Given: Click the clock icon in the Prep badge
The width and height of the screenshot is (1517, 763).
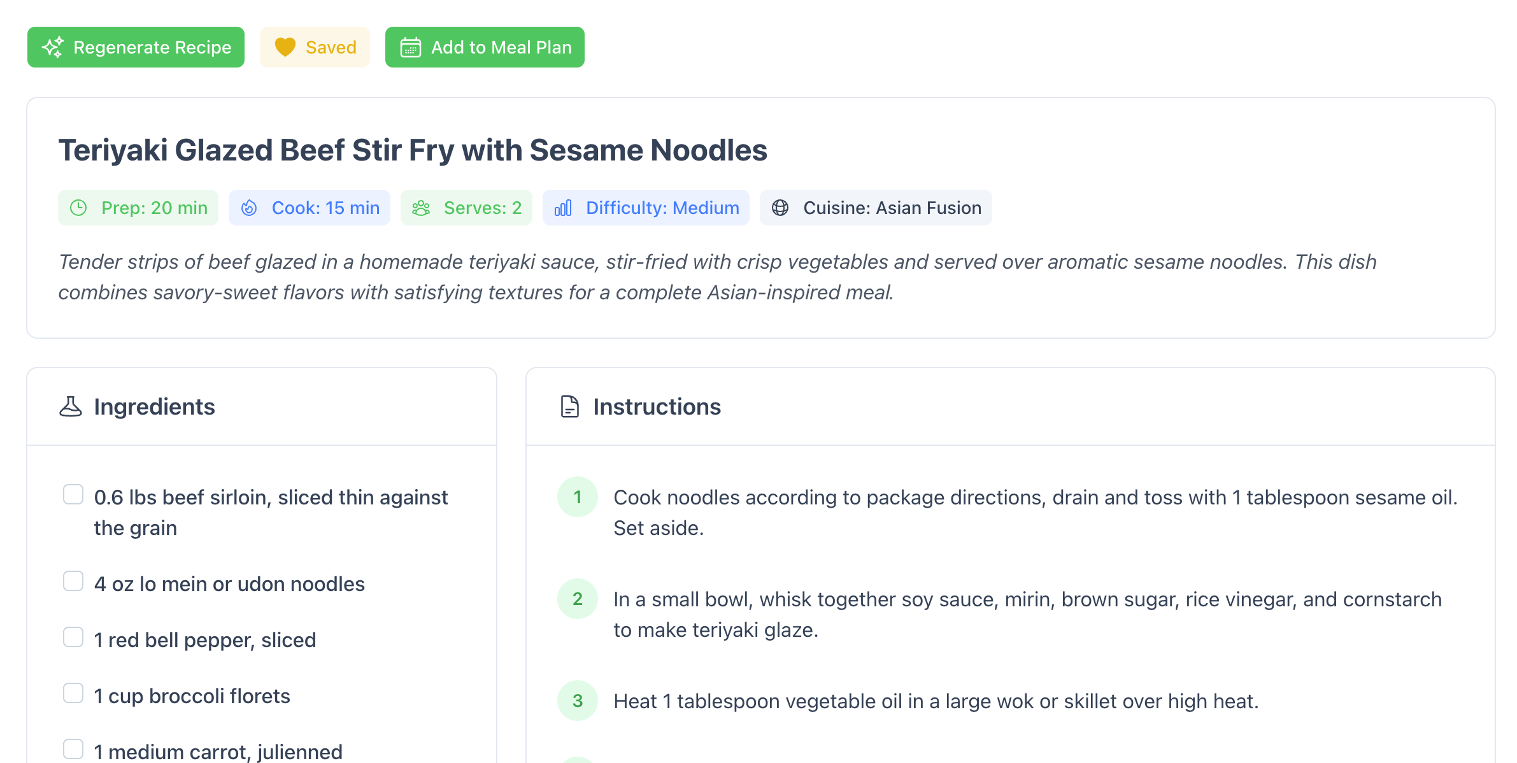Looking at the screenshot, I should coord(79,208).
